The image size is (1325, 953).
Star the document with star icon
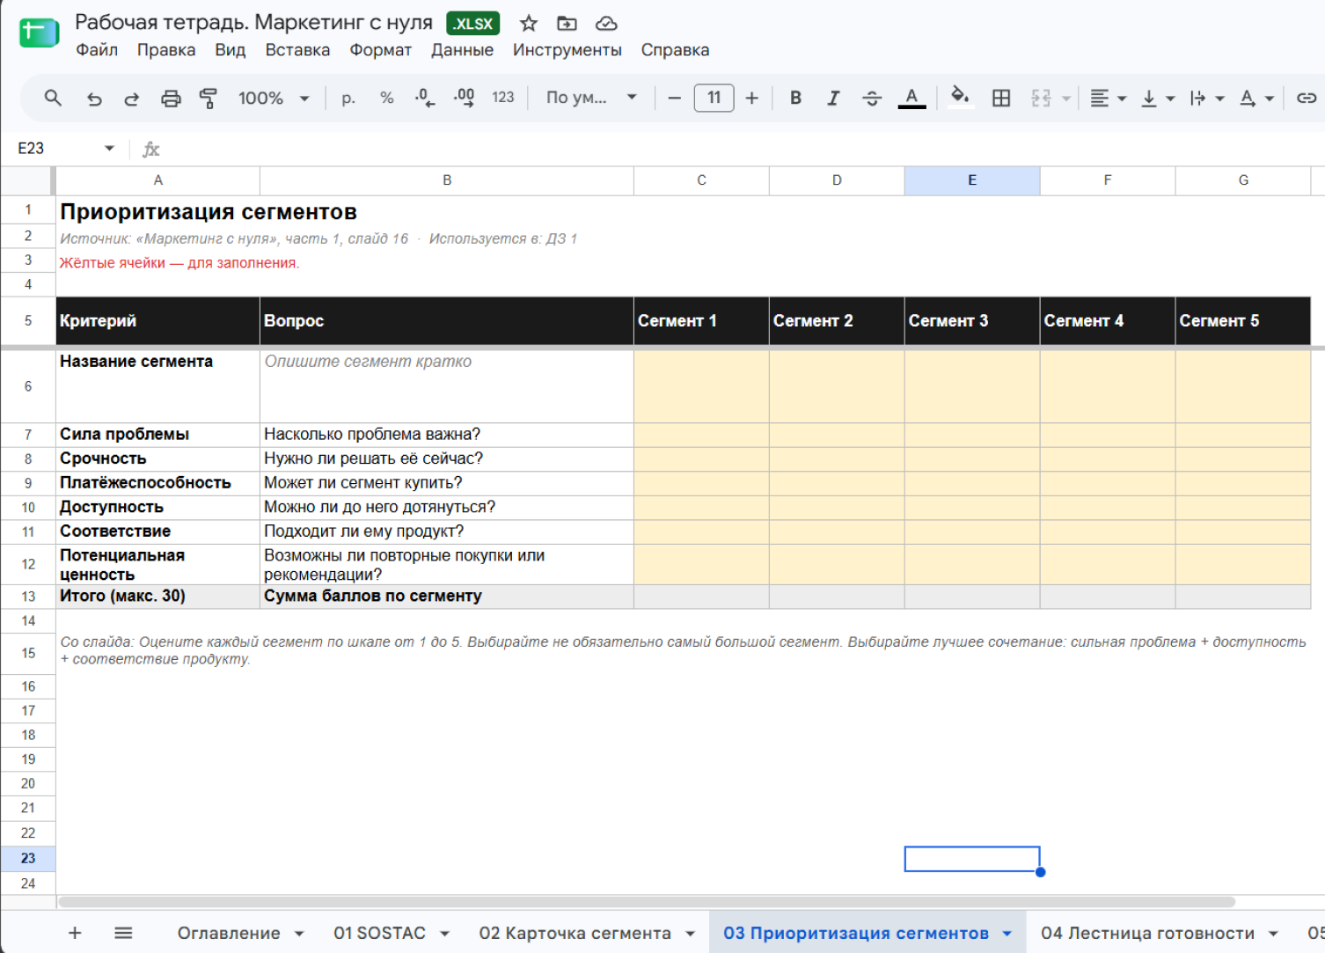click(x=528, y=24)
